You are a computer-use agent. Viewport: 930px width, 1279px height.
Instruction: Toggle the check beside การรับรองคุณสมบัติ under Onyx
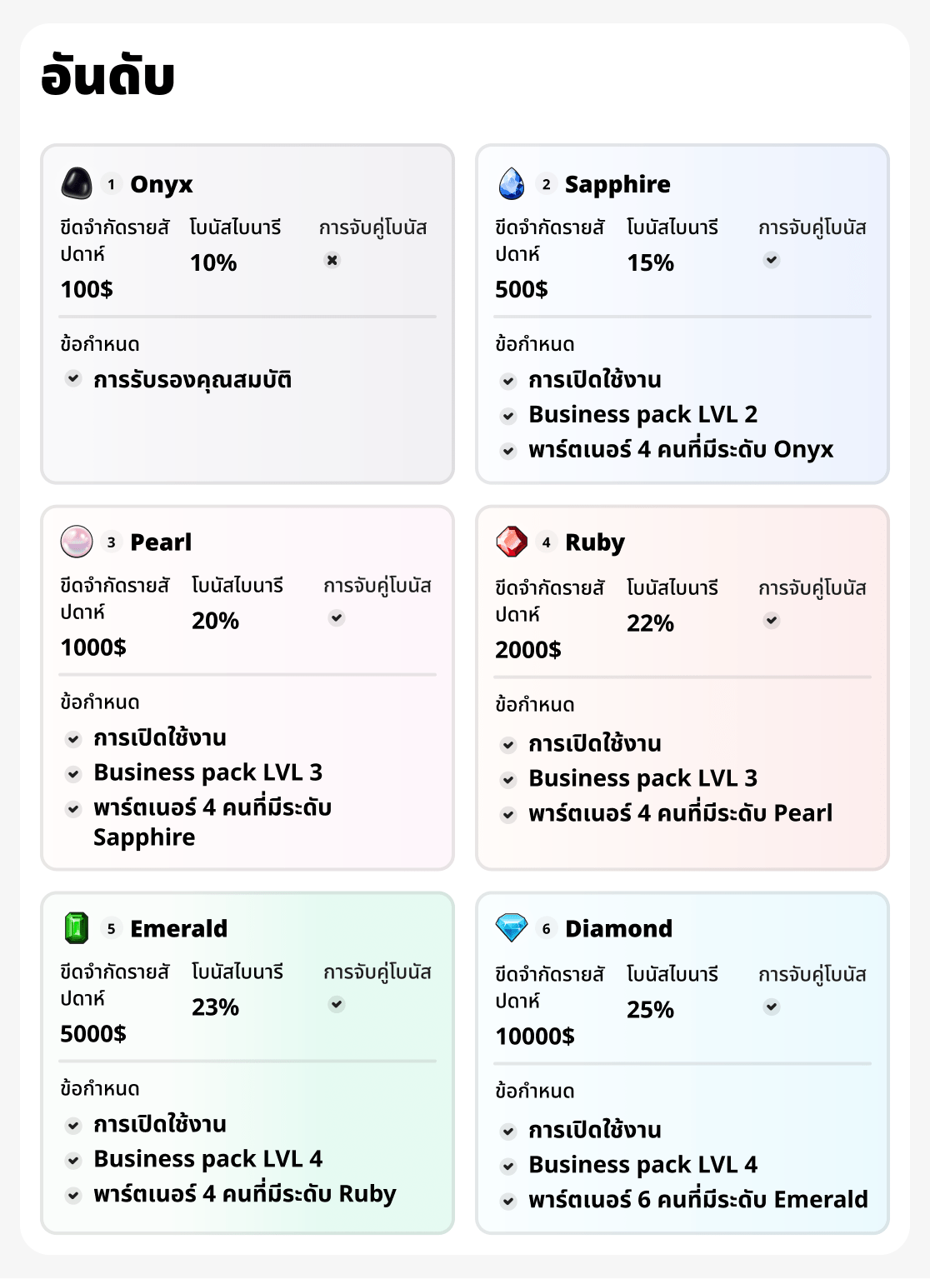coord(72,378)
